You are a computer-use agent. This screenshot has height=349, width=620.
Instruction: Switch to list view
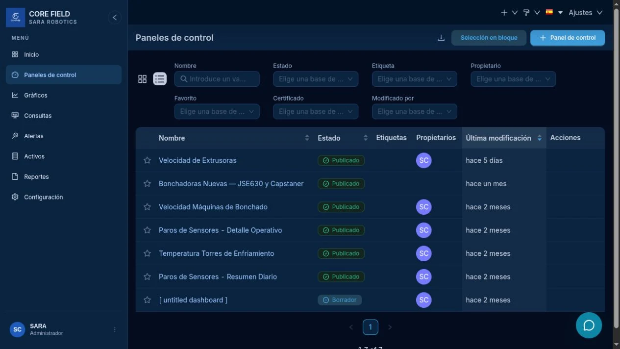pyautogui.click(x=160, y=79)
